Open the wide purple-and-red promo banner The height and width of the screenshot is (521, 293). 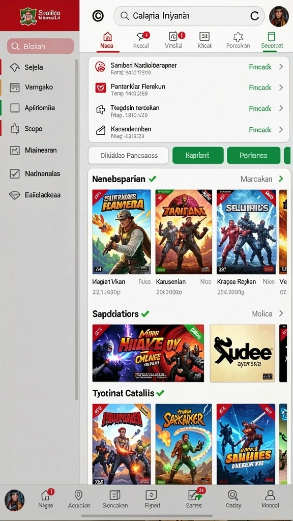coord(148,353)
